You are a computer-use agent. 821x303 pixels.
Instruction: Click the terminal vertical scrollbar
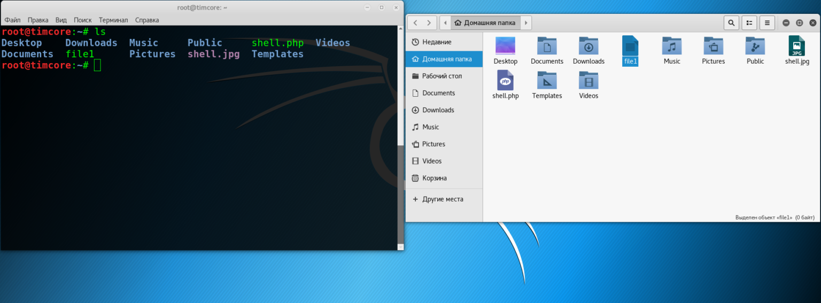tap(400, 192)
